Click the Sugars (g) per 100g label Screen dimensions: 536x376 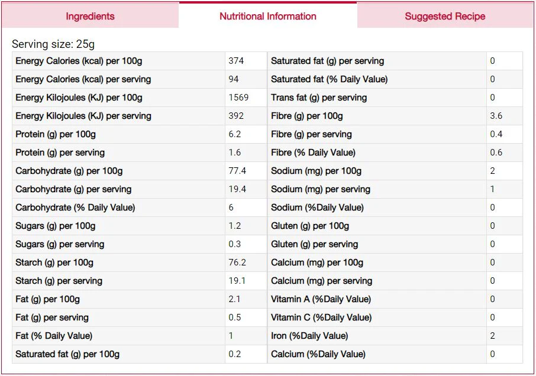tap(56, 226)
